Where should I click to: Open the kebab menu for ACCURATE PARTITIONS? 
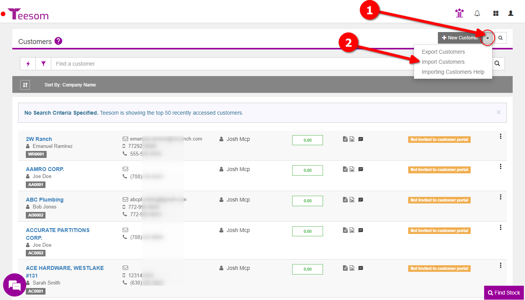[x=500, y=227]
